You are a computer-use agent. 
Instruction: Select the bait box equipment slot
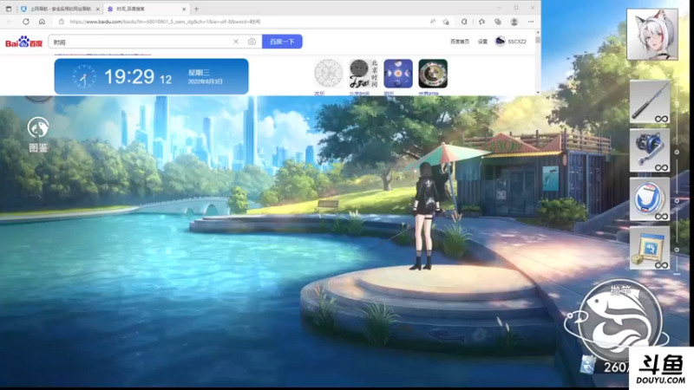[x=650, y=248]
